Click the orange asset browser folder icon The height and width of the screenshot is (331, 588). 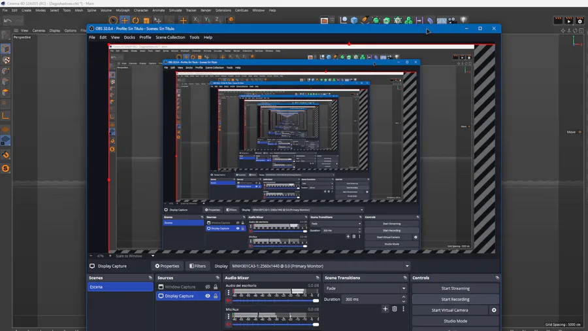click(x=324, y=20)
